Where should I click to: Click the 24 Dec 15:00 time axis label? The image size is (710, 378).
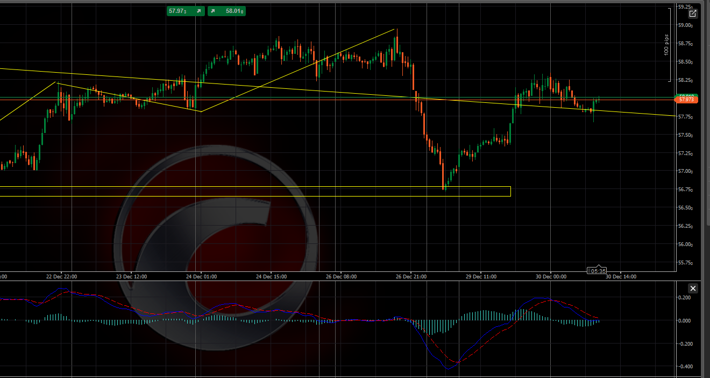tap(271, 277)
